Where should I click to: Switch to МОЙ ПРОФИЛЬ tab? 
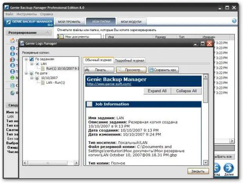[x=69, y=22]
